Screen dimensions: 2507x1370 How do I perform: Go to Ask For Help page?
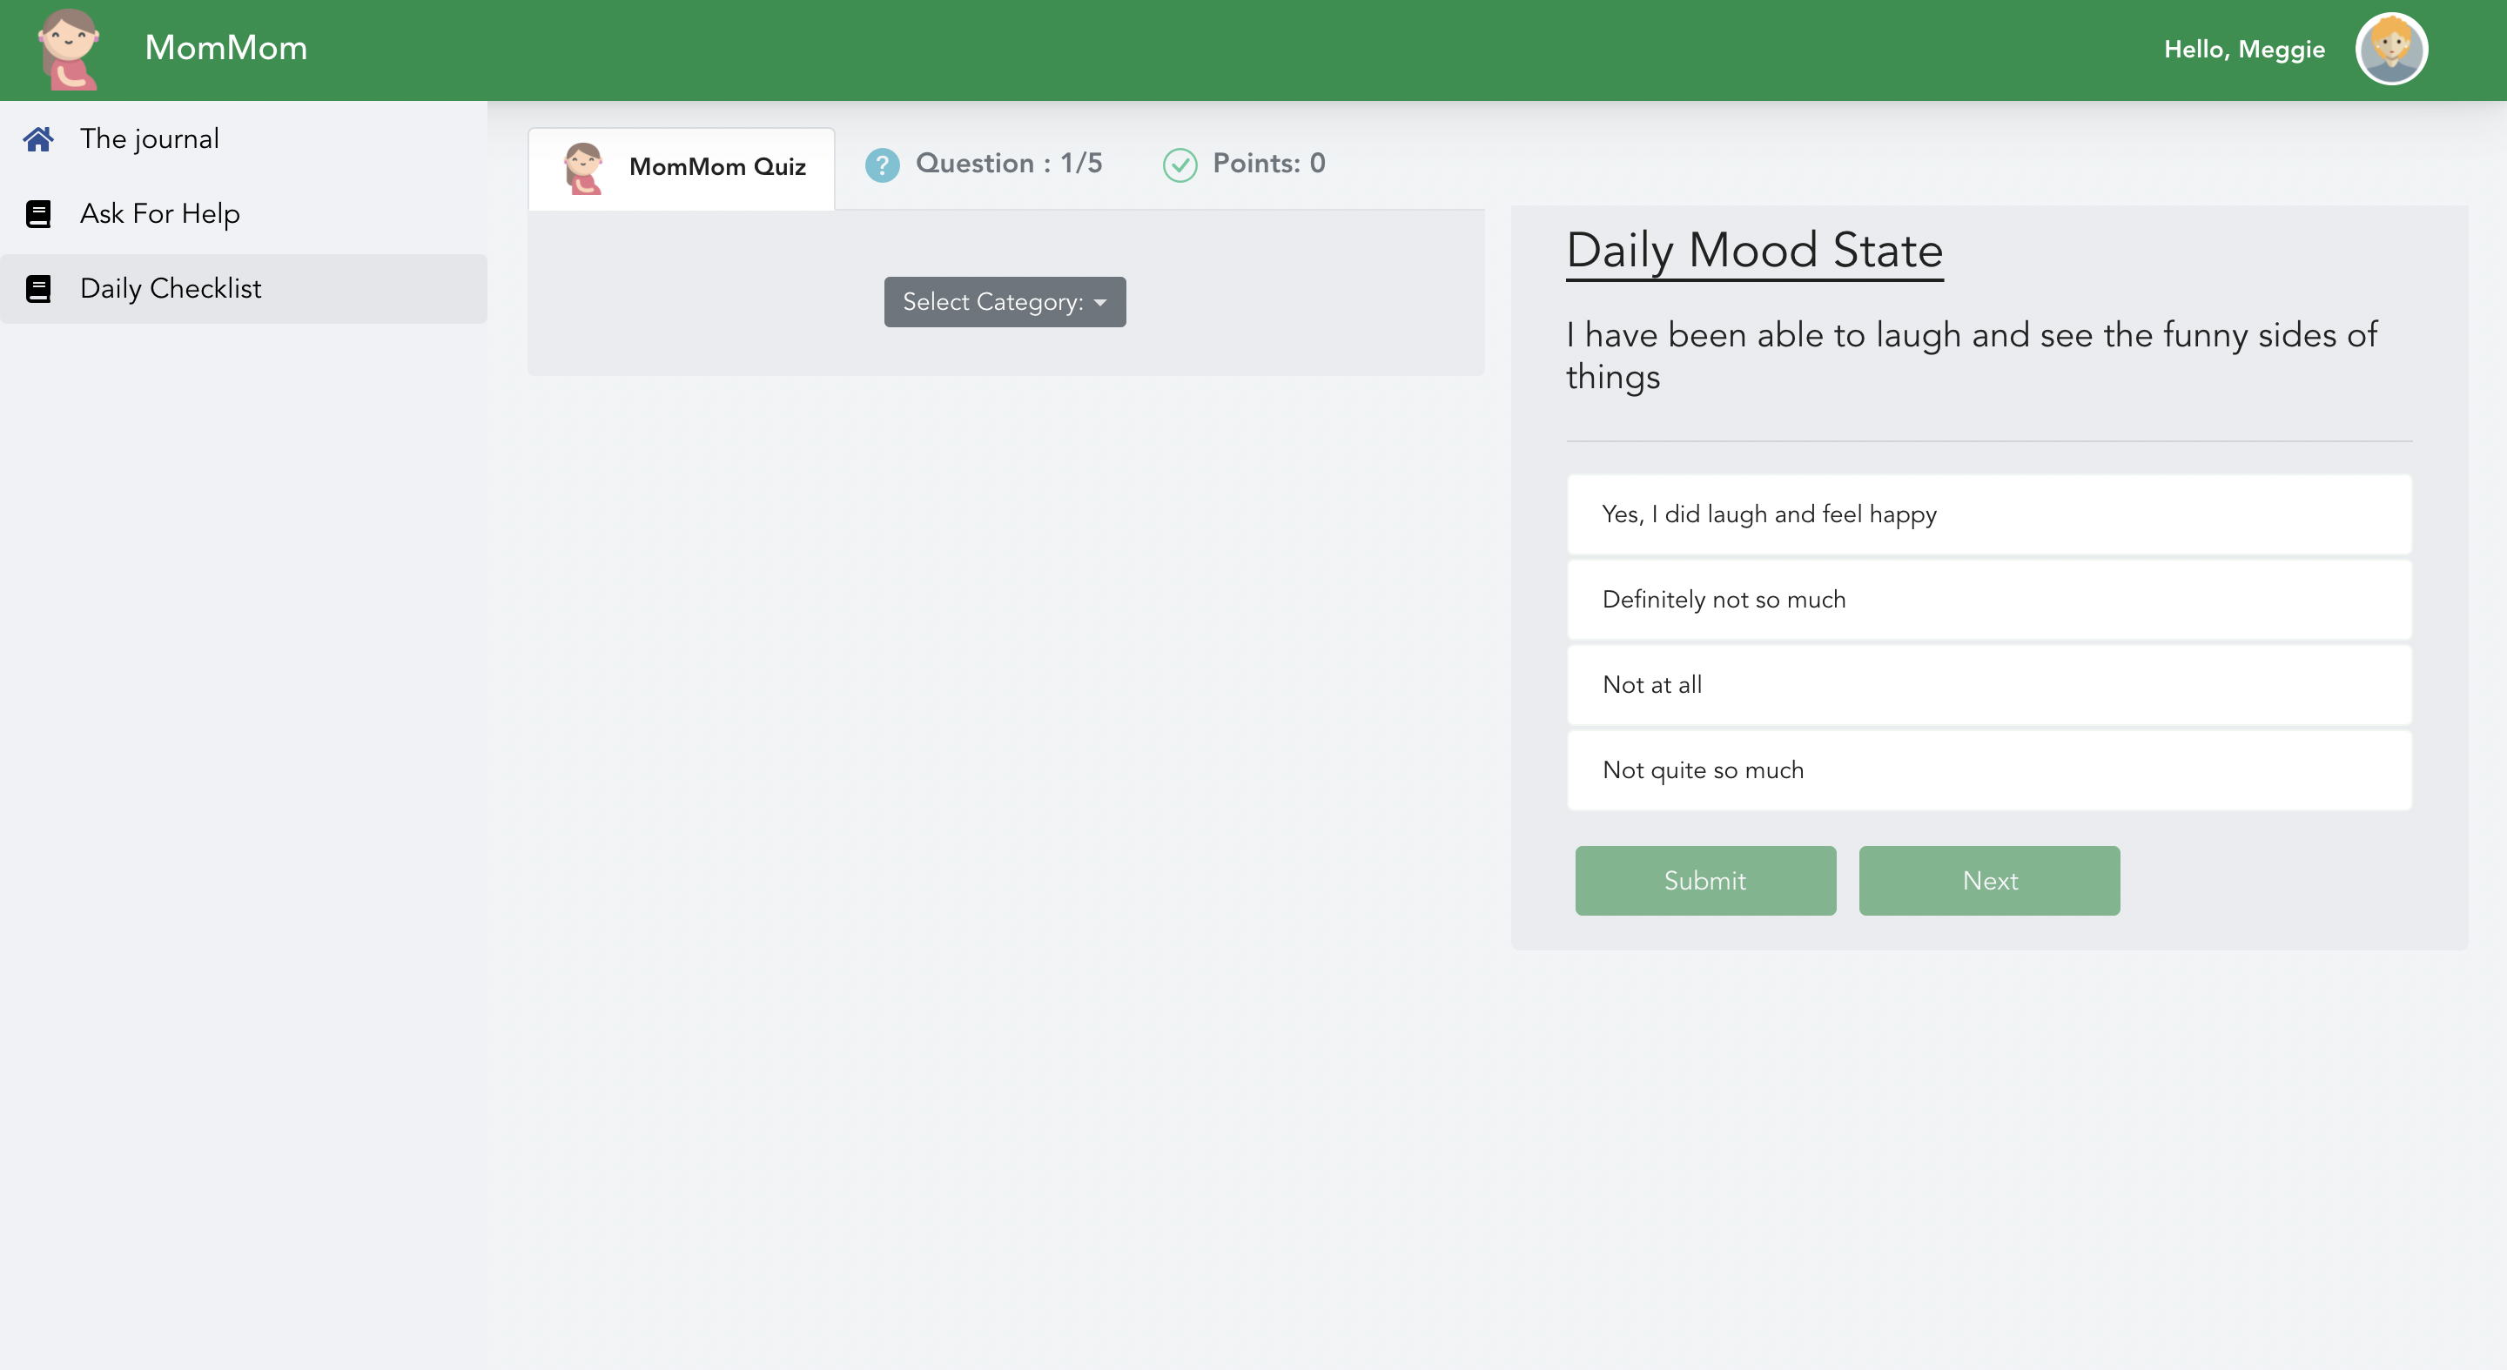point(159,214)
